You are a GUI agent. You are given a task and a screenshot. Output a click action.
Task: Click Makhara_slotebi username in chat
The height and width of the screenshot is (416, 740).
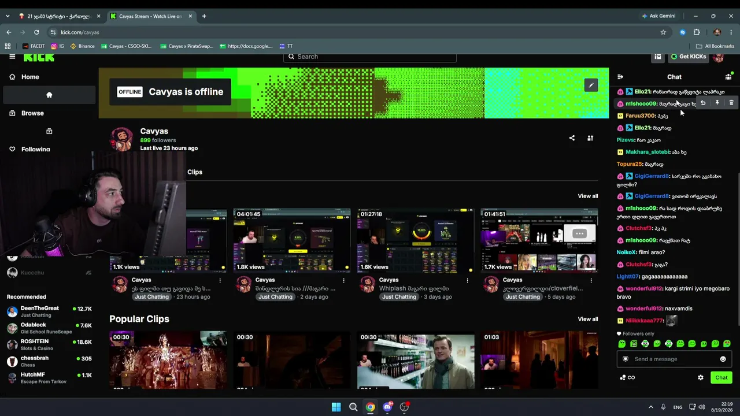[647, 152]
